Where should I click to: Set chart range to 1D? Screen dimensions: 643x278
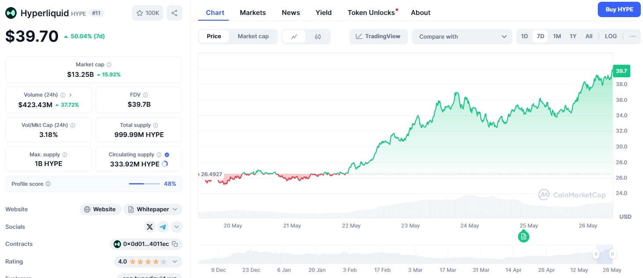(525, 36)
